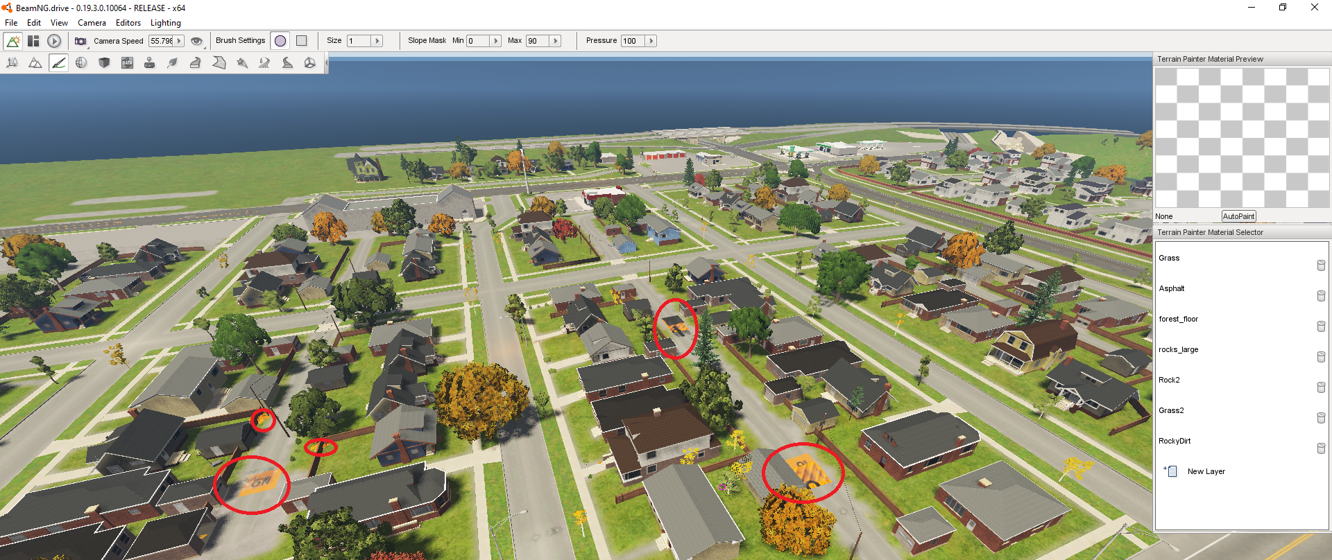This screenshot has width=1332, height=560.
Task: Select the circle brush shape
Action: coord(280,41)
